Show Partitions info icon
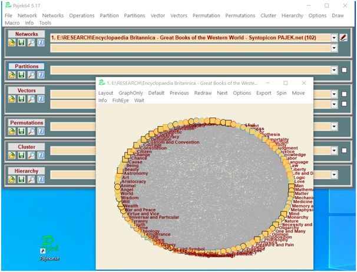Screen dimensions: 357x272 tap(41, 75)
